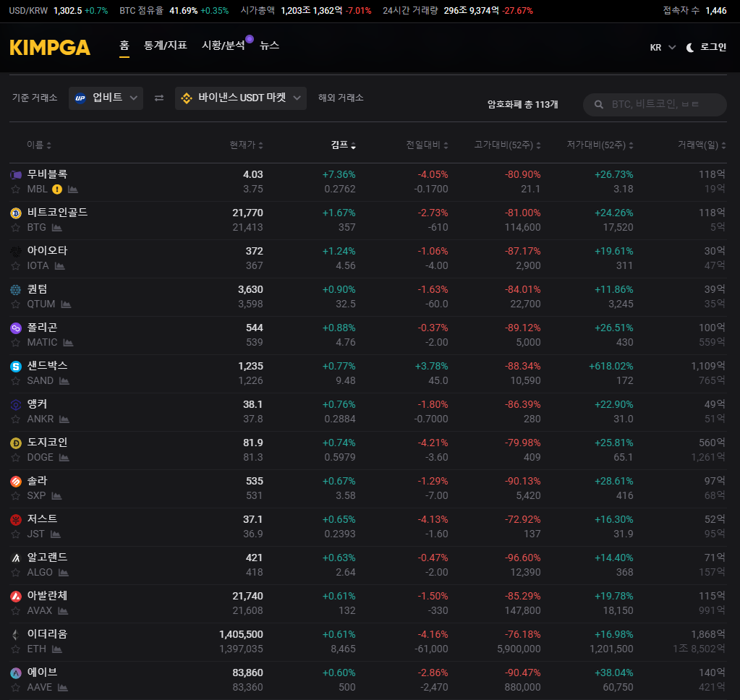Click the 암호화폐 총 113개 label
Viewport: 740px width, 700px height.
point(522,104)
